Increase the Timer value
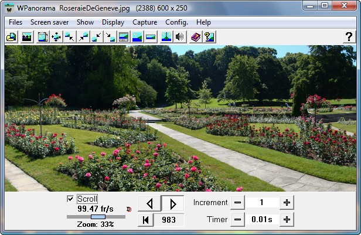Screen dimensions: 361x235 287,220
